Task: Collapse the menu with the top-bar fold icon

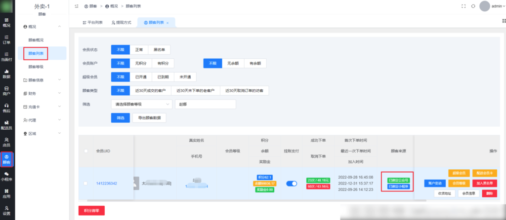Action: [x=77, y=6]
